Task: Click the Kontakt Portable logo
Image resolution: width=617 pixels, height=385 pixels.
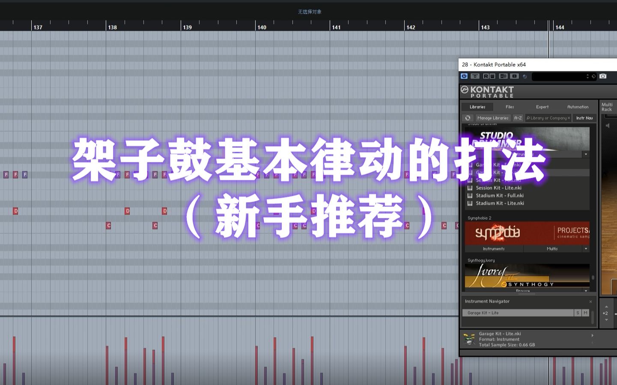Action: [x=487, y=91]
